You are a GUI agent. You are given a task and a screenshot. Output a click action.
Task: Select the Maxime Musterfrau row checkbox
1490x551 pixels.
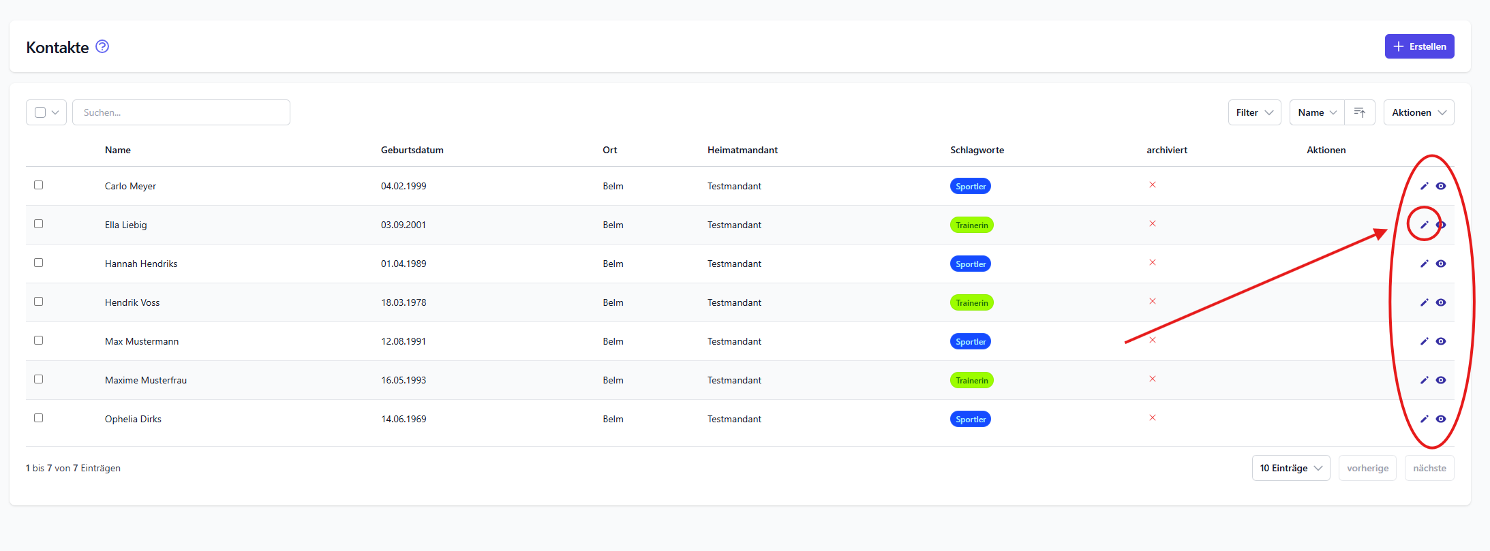pyautogui.click(x=39, y=379)
